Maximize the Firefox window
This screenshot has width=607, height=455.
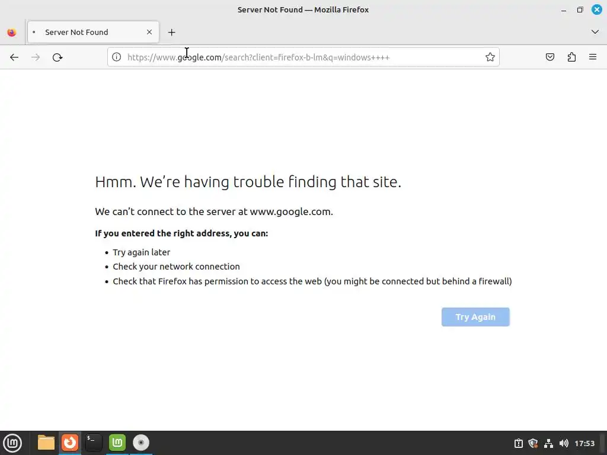point(580,10)
